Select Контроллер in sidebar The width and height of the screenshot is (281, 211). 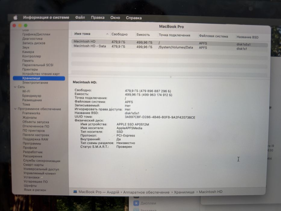tap(32, 56)
